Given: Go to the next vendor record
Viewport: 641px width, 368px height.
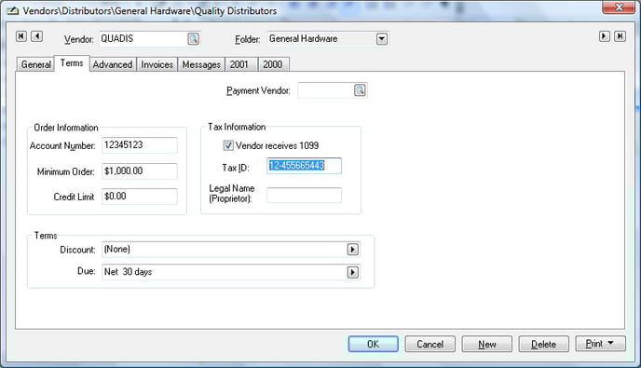Looking at the screenshot, I should click(x=605, y=36).
